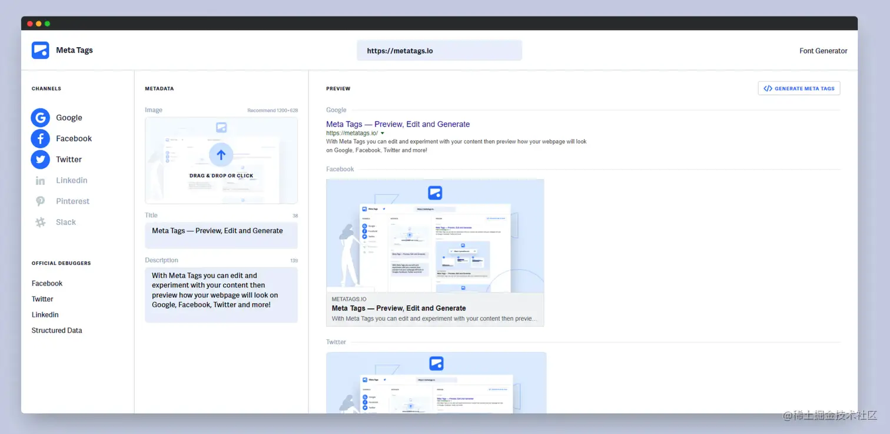Viewport: 890px width, 434px height.
Task: Open the Facebook official debugger link
Action: tap(47, 283)
